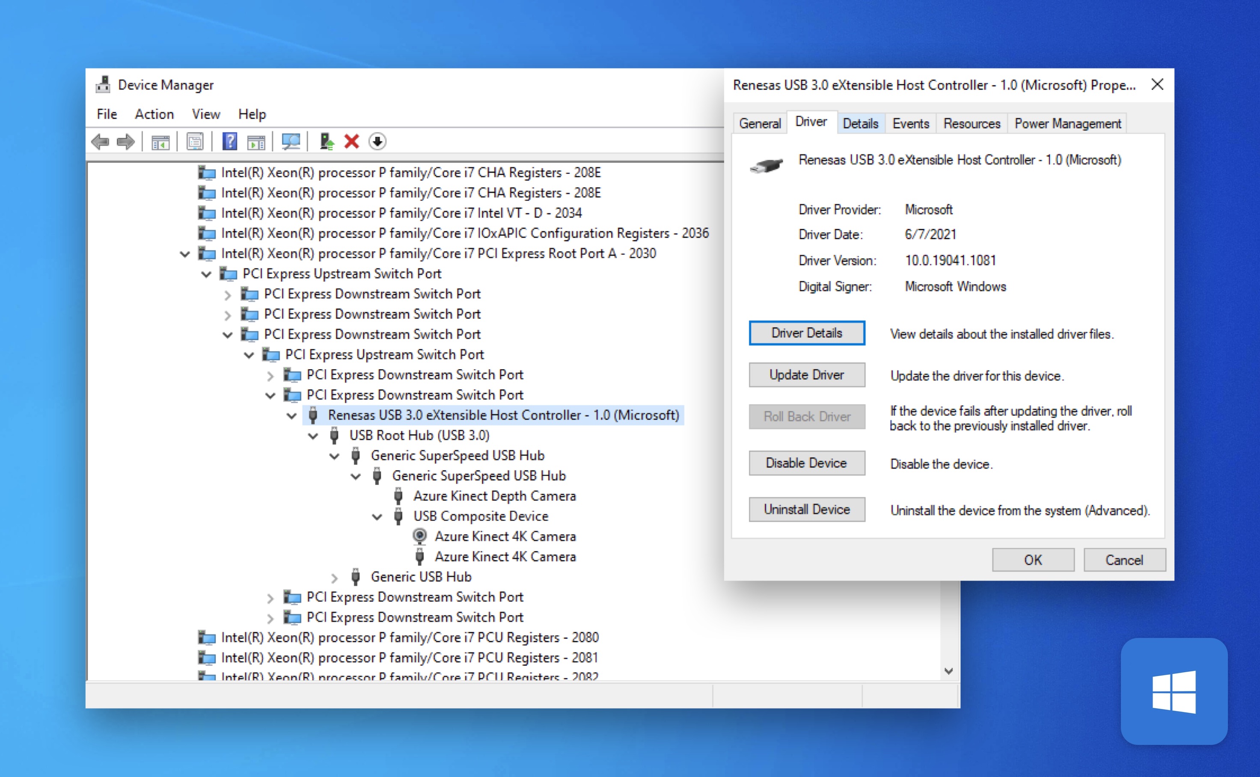Click the Update Driver button
This screenshot has width=1260, height=777.
(806, 375)
